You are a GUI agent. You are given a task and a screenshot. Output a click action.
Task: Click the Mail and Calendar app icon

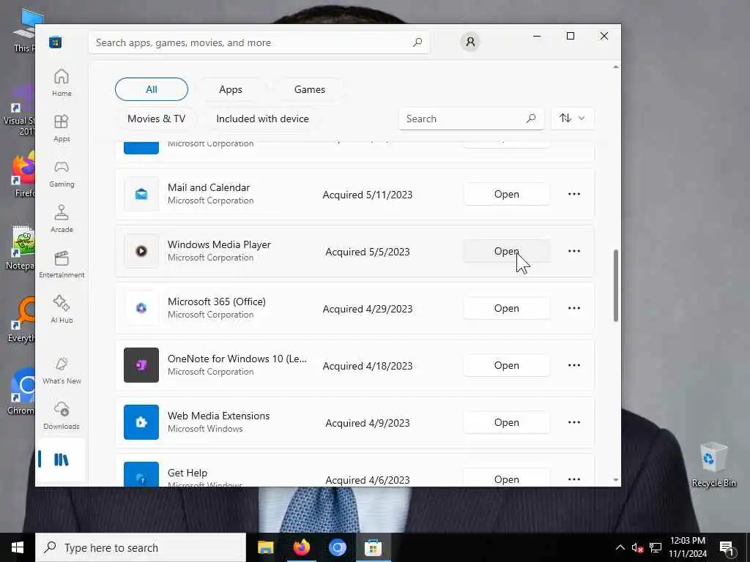141,194
